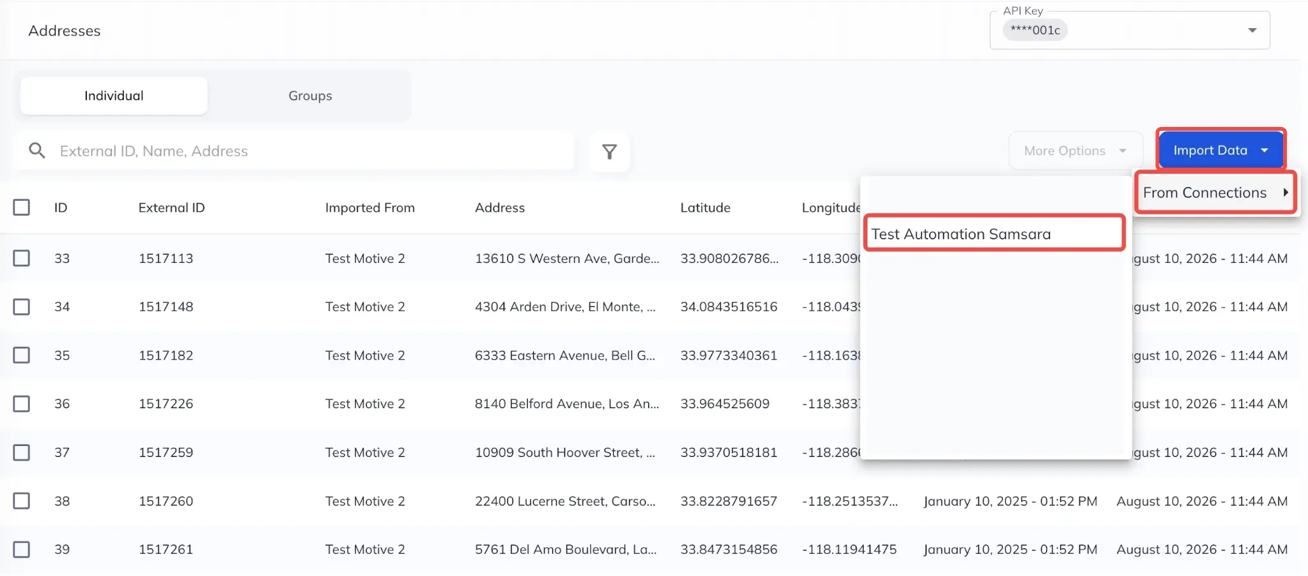Select the checkbox for row 39
Viewport: 1308px width, 576px height.
(x=22, y=549)
